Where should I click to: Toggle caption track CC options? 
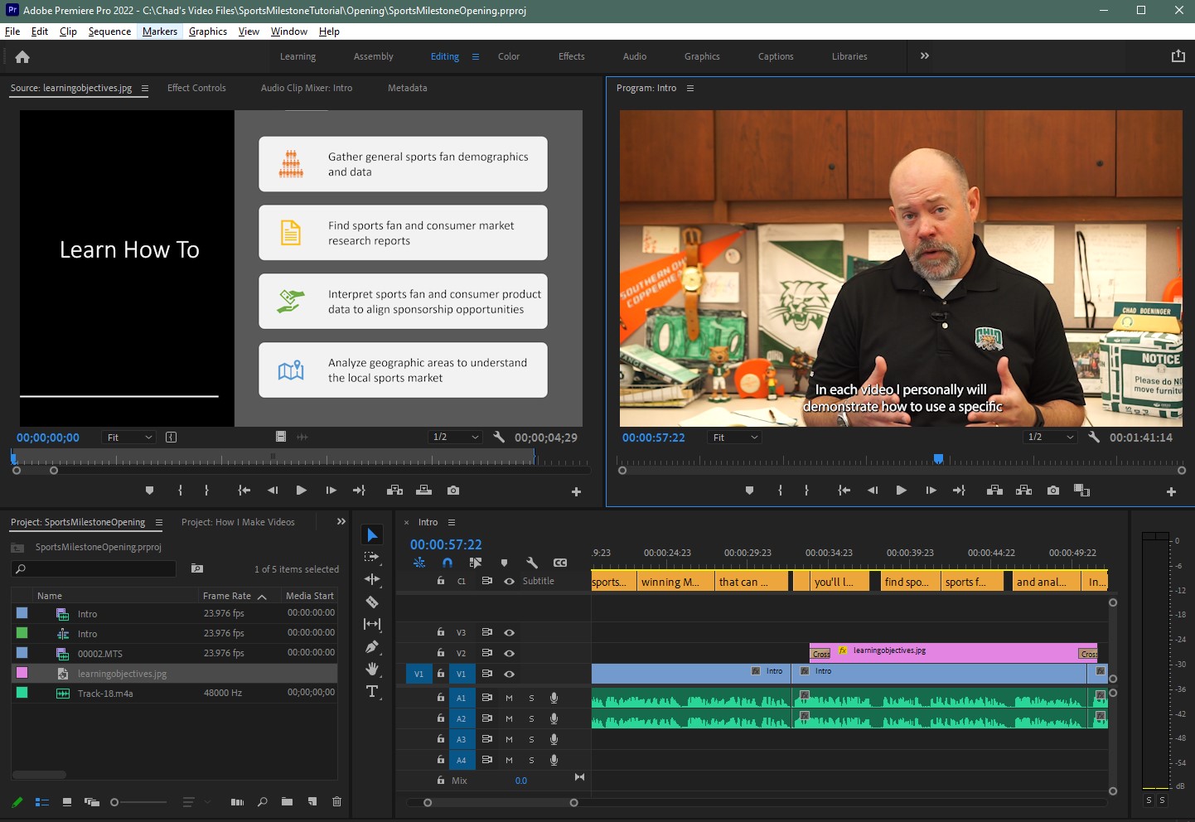click(x=560, y=563)
